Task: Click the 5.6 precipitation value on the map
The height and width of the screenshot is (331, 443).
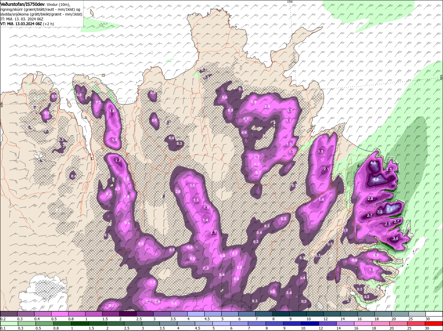Action: [389, 209]
